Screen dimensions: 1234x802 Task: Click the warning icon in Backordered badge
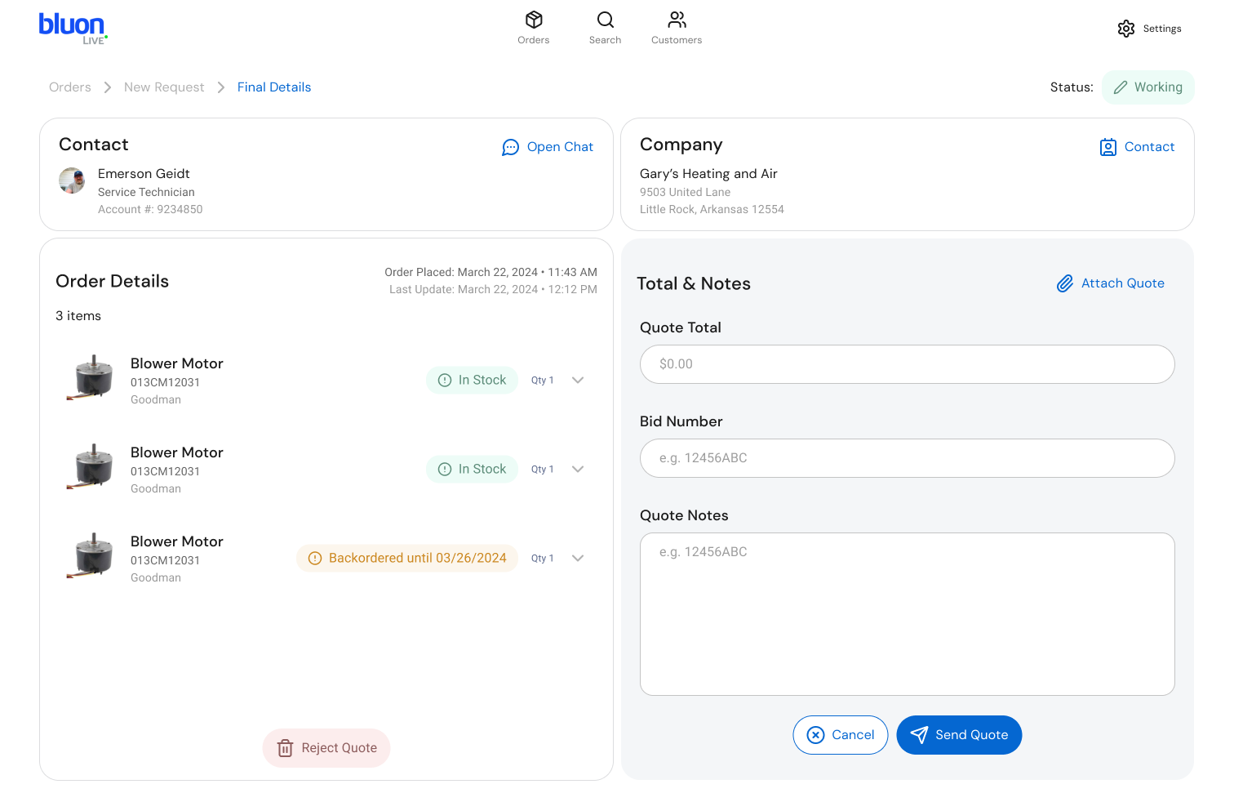pyautogui.click(x=315, y=558)
